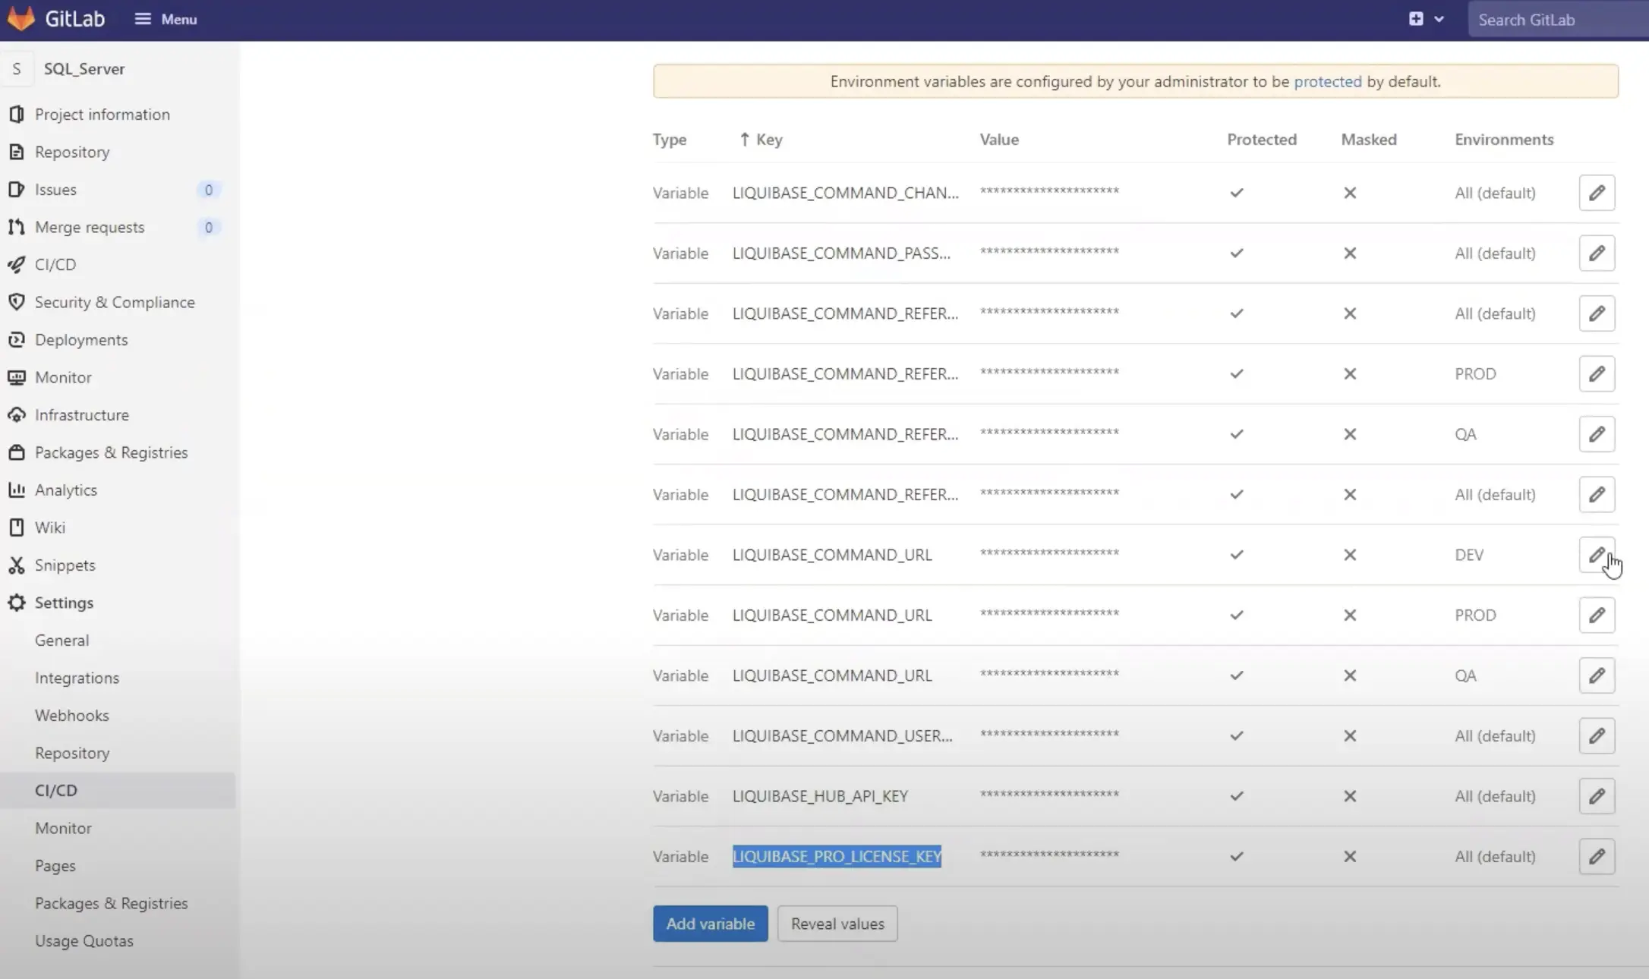The height and width of the screenshot is (979, 1649).
Task: Click the Add variable button
Action: (x=709, y=924)
